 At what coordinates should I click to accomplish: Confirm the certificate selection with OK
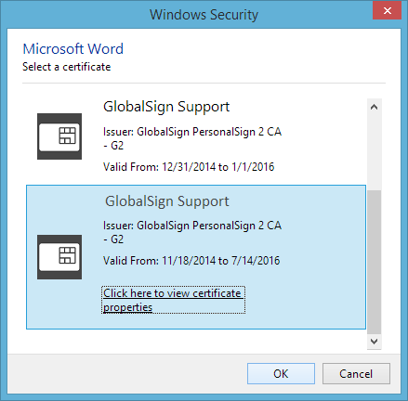(x=281, y=374)
